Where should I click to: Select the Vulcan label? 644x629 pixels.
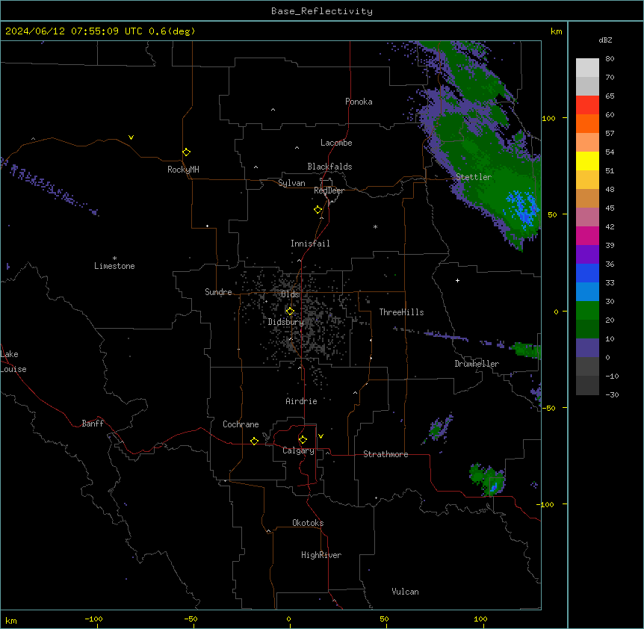tap(405, 592)
